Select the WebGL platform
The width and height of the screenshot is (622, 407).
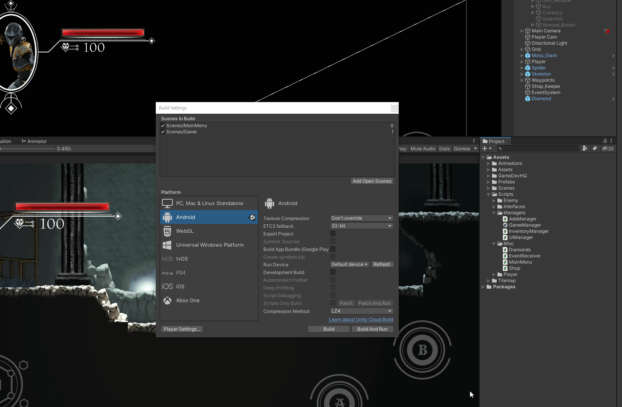[x=209, y=231]
